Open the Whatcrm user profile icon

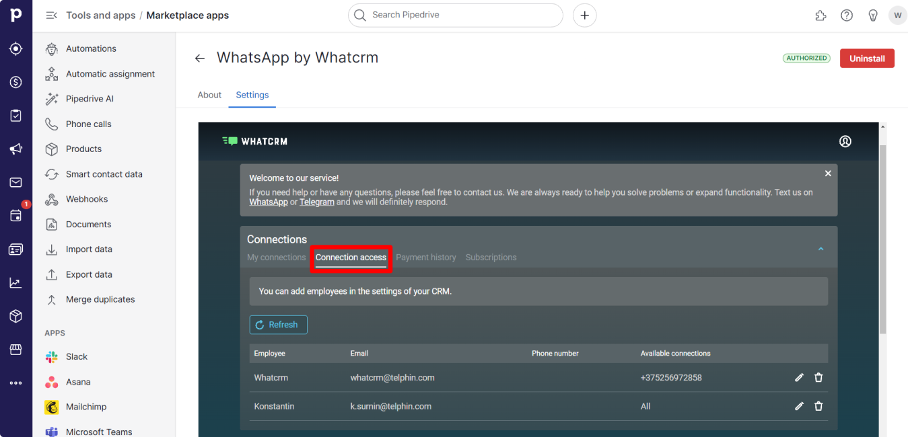pyautogui.click(x=845, y=141)
